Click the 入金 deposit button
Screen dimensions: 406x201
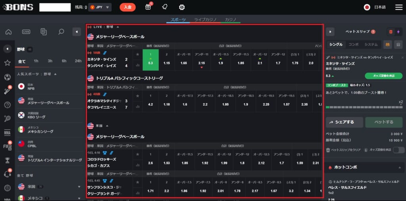[x=127, y=7]
